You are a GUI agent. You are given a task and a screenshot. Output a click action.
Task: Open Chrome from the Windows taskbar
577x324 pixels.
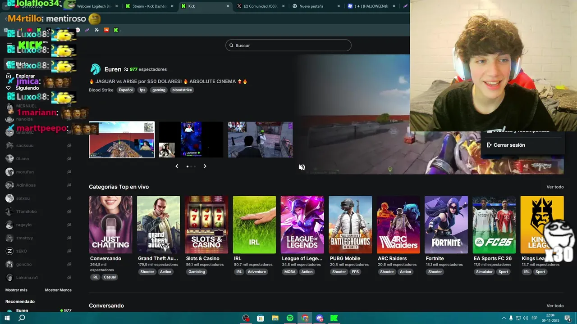coord(305,318)
